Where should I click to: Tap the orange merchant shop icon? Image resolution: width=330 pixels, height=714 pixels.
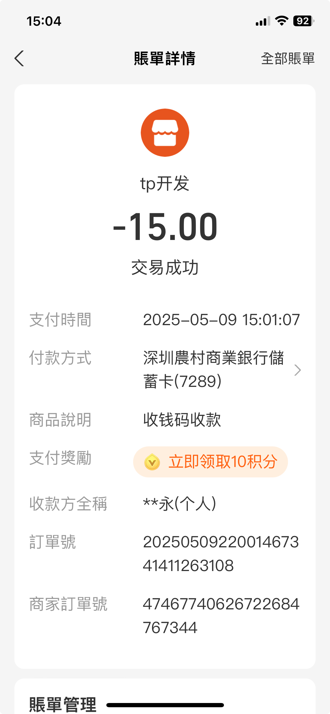point(165,133)
